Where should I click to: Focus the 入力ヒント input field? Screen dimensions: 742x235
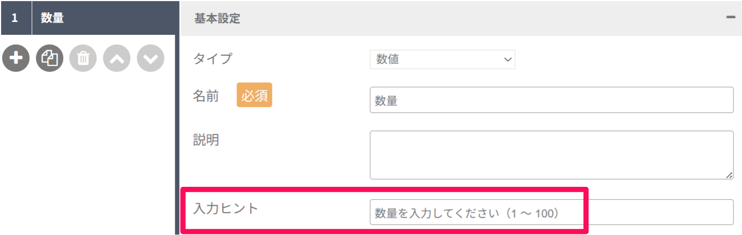[552, 212]
